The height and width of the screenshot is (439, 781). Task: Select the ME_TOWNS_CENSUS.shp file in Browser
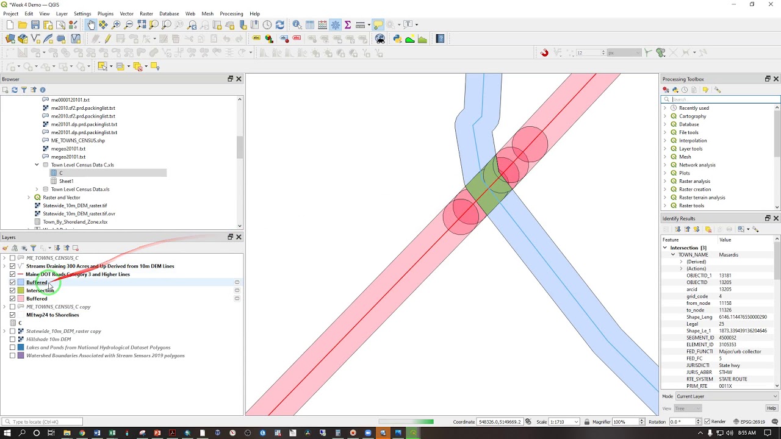(x=78, y=140)
